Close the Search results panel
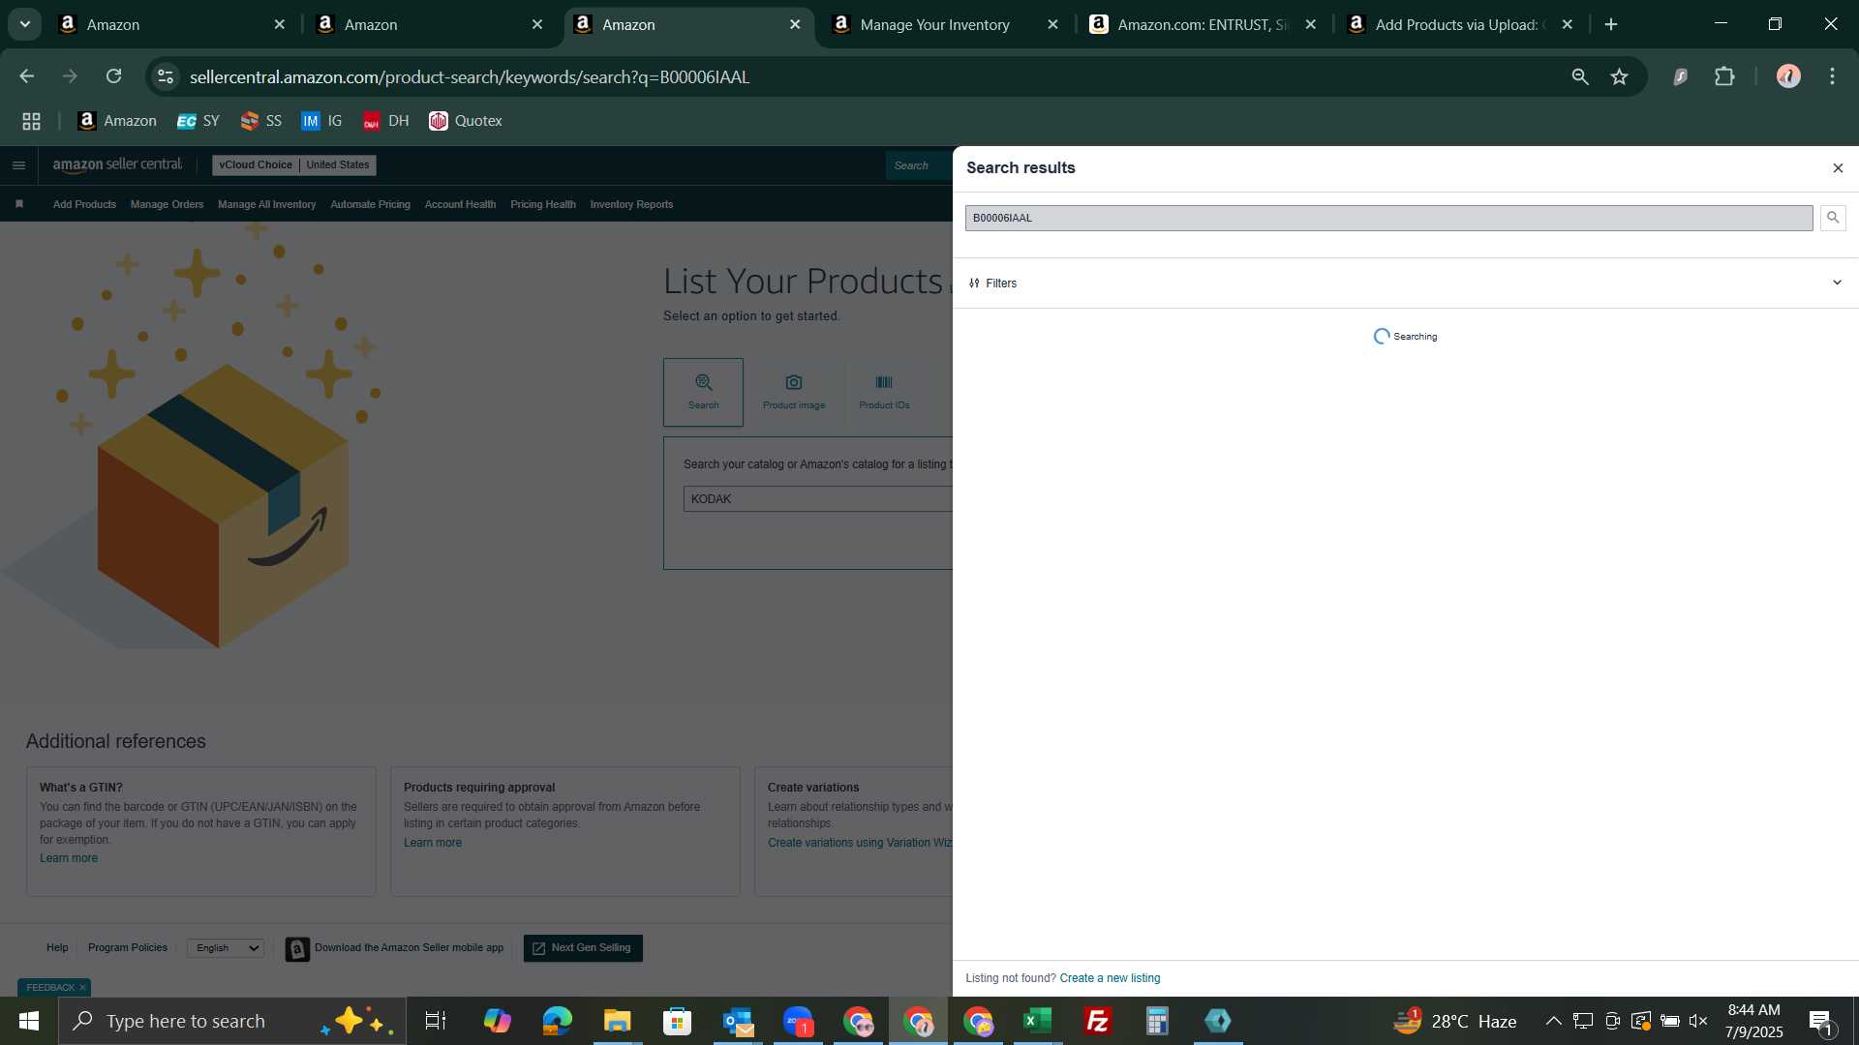The image size is (1859, 1045). click(x=1838, y=168)
